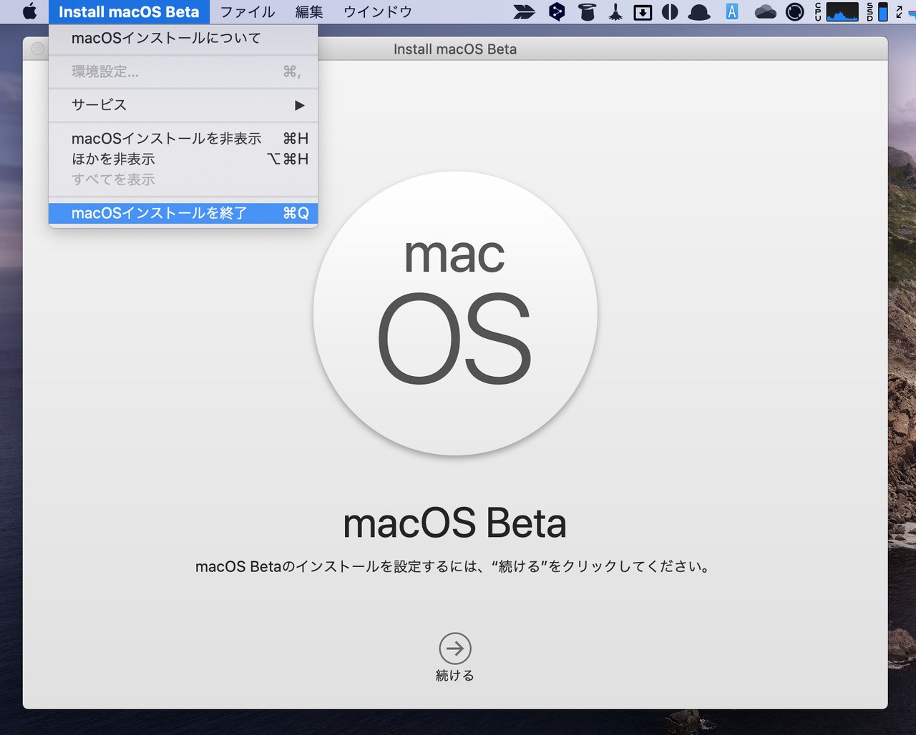Open the ファイル menu
This screenshot has height=735, width=916.
248,11
